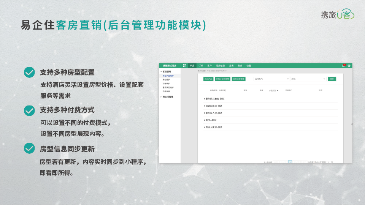
Task: Open the 订单 top menu tab
Action: click(201, 66)
